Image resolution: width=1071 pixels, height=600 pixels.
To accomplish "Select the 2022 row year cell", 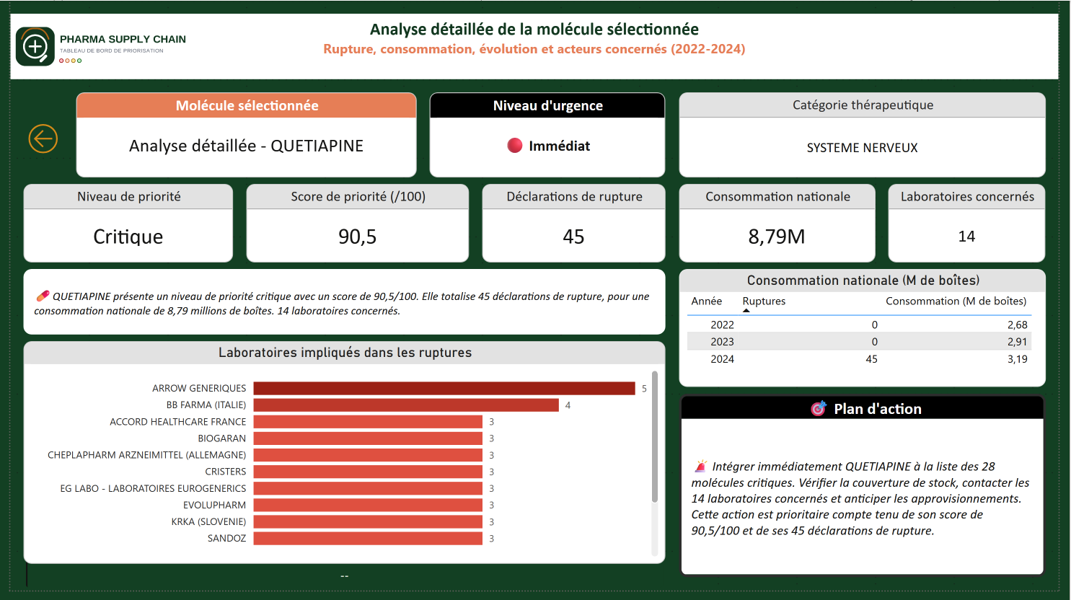I will pos(722,325).
